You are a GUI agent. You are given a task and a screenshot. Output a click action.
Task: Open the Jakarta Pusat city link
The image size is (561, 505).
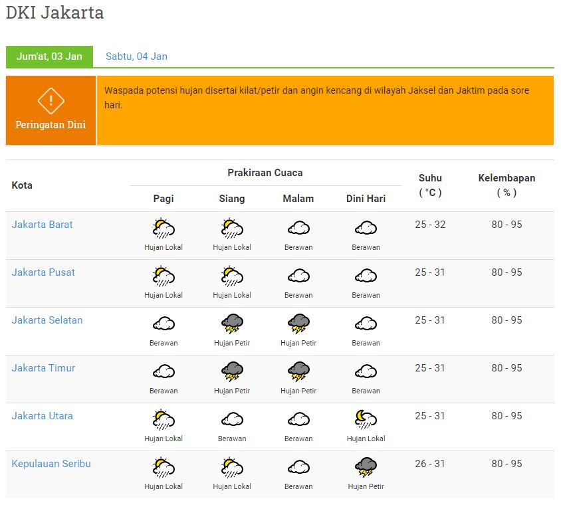pyautogui.click(x=43, y=272)
